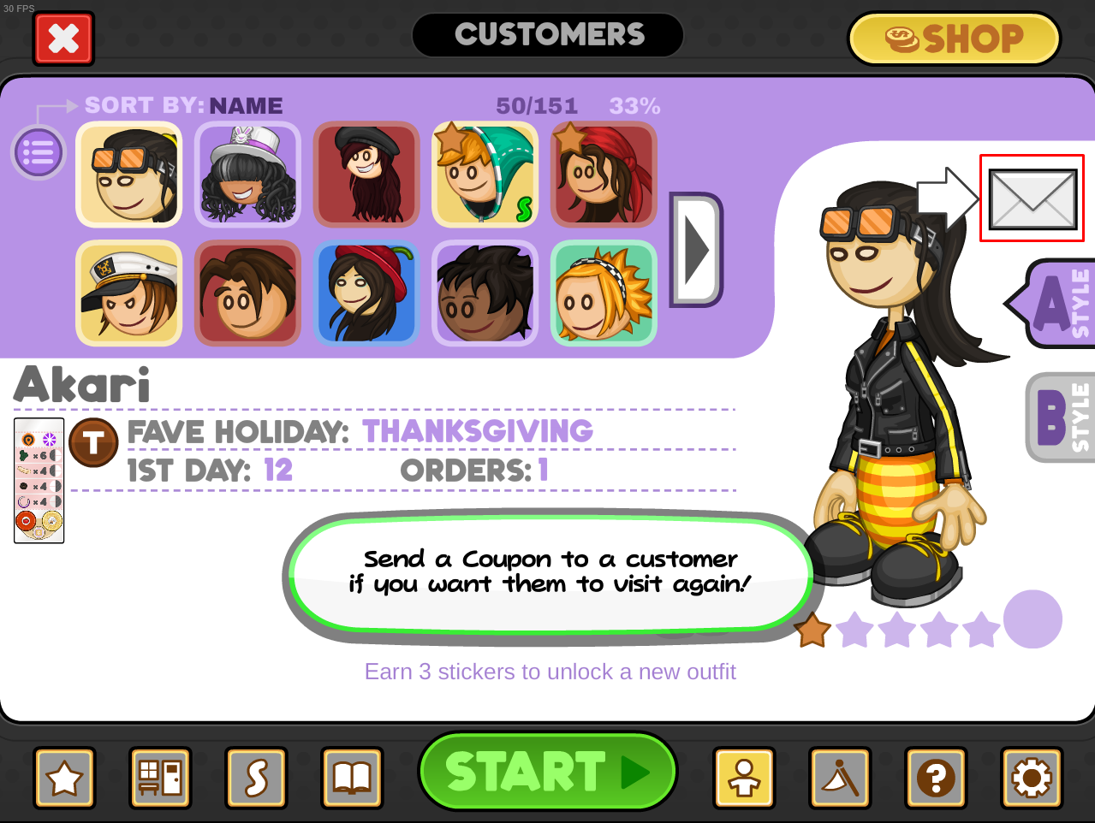The width and height of the screenshot is (1095, 823).
Task: Open the star stickers icon in bottom bar
Action: [64, 778]
